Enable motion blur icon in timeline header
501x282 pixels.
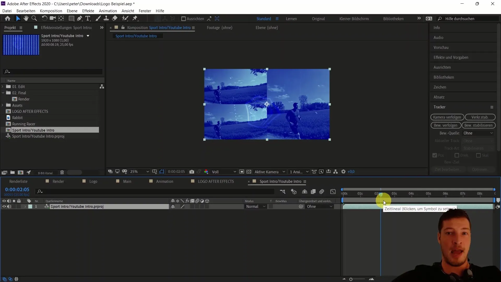(x=322, y=192)
